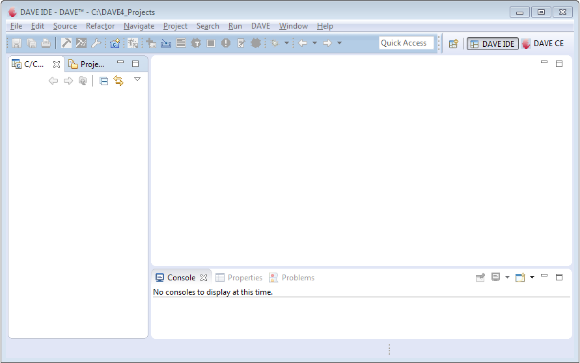Click the Save disk icon
Viewport: 580px width, 363px height.
point(16,43)
